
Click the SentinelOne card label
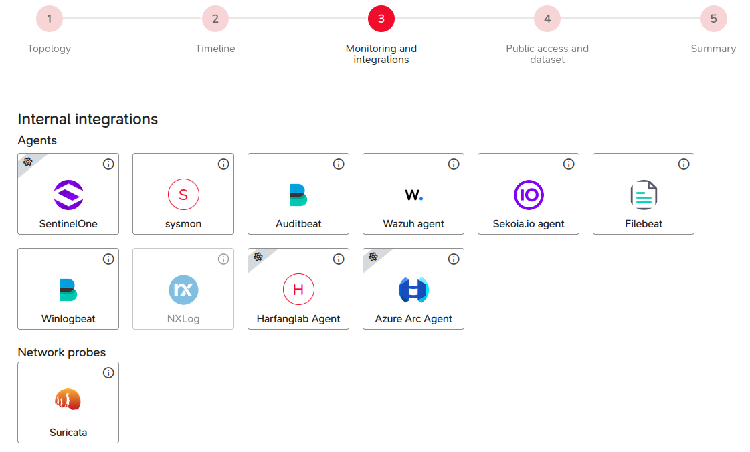(x=68, y=223)
